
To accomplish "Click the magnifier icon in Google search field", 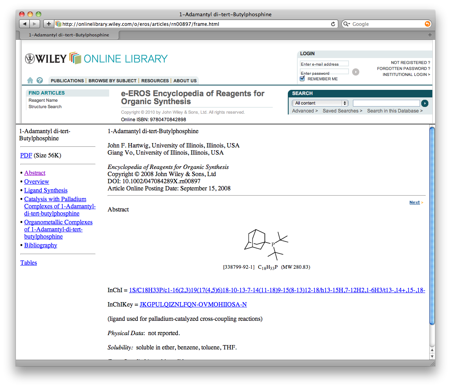I will 346,24.
